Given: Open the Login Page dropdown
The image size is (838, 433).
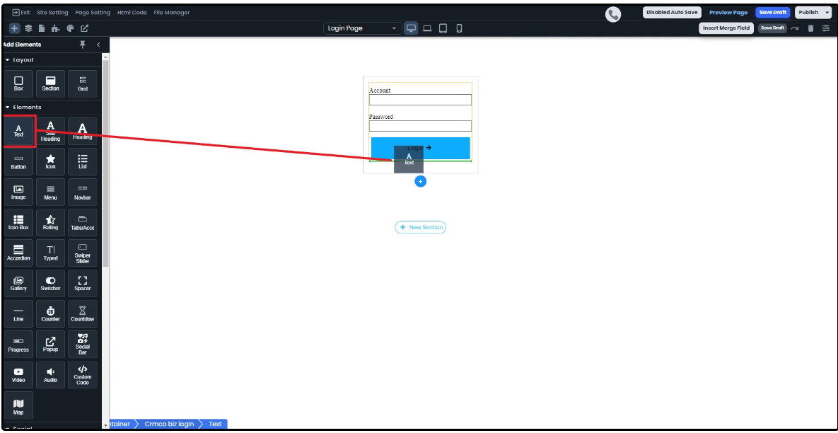Looking at the screenshot, I should [363, 28].
